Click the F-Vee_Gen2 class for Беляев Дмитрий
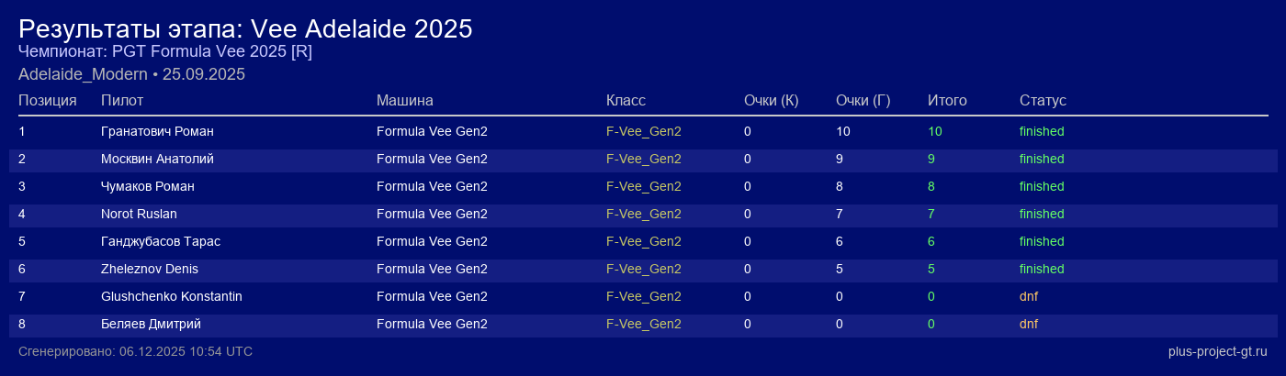The height and width of the screenshot is (376, 1286). click(x=643, y=324)
